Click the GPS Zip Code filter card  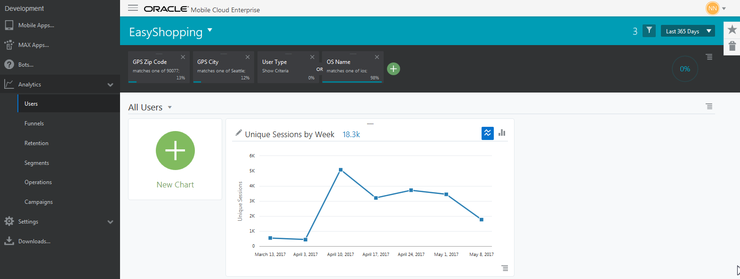pyautogui.click(x=159, y=67)
